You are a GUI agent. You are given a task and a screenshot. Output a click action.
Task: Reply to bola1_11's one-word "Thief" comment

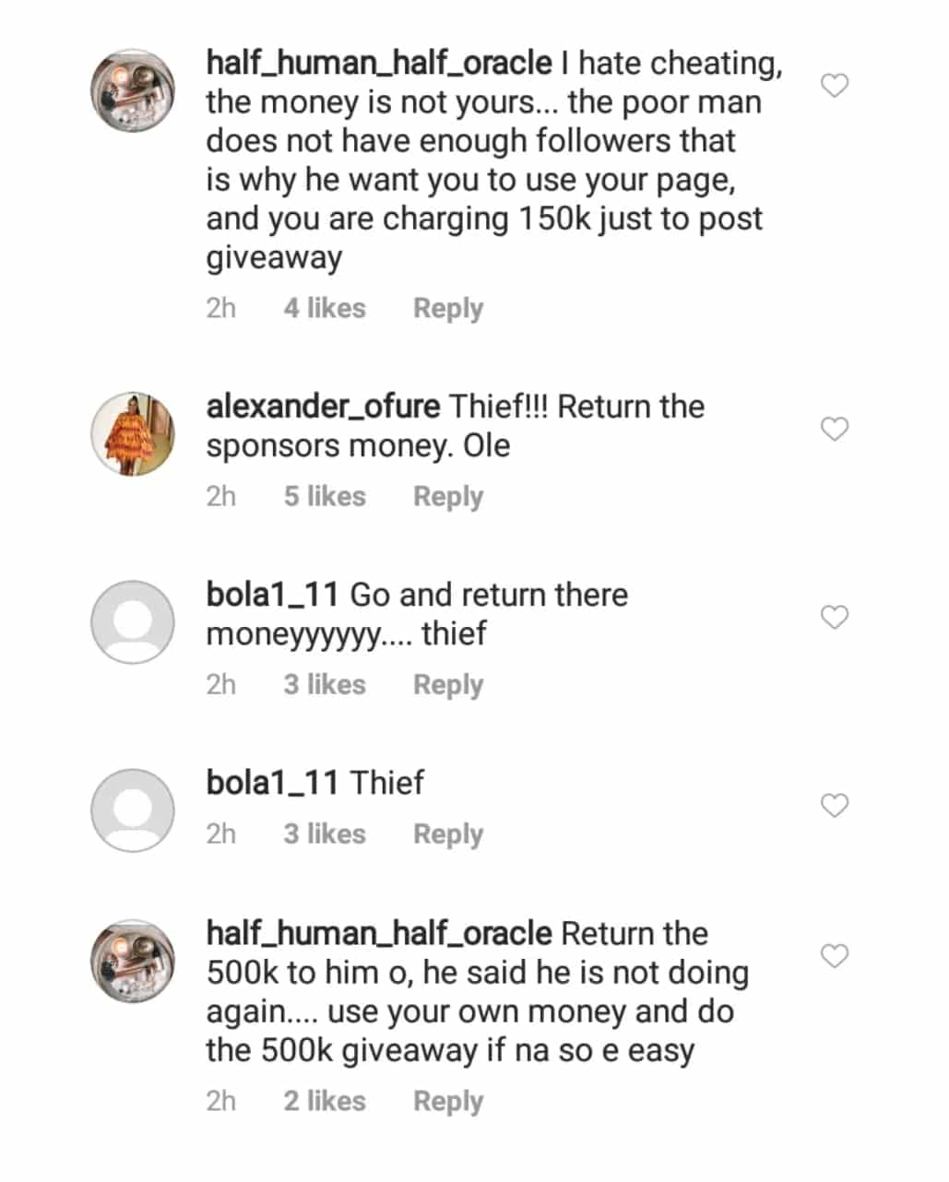tap(447, 833)
